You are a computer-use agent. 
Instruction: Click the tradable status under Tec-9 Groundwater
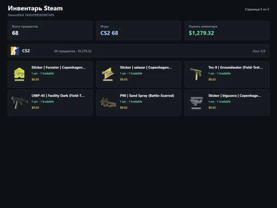point(219,73)
